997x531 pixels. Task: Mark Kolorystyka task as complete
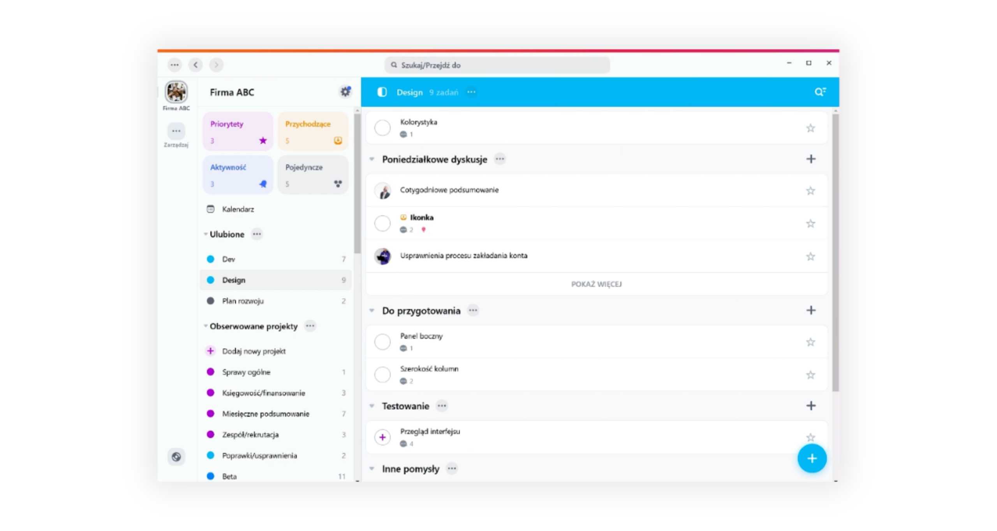pos(382,128)
